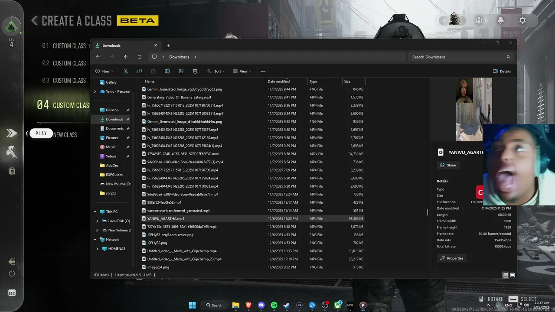Viewport: 555px width, 312px height.
Task: Go back with Explorer back arrow
Action: coord(98,57)
